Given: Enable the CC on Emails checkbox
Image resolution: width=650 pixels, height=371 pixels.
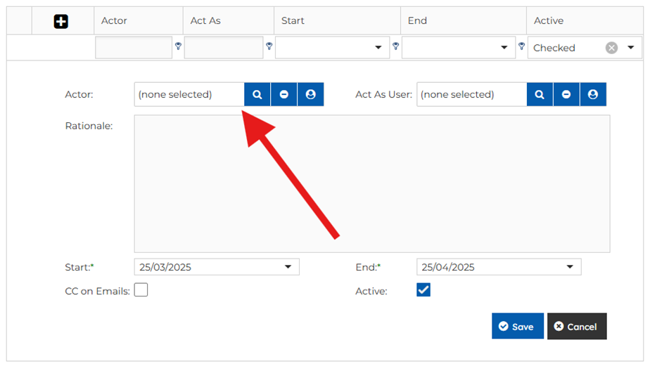Looking at the screenshot, I should click(141, 289).
